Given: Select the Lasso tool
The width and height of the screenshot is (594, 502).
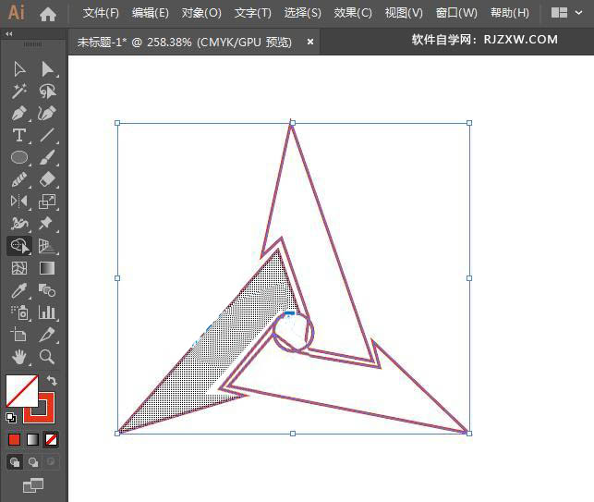Looking at the screenshot, I should [47, 92].
